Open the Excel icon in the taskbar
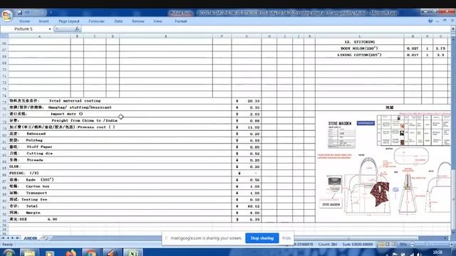The width and height of the screenshot is (456, 256). pyautogui.click(x=133, y=253)
